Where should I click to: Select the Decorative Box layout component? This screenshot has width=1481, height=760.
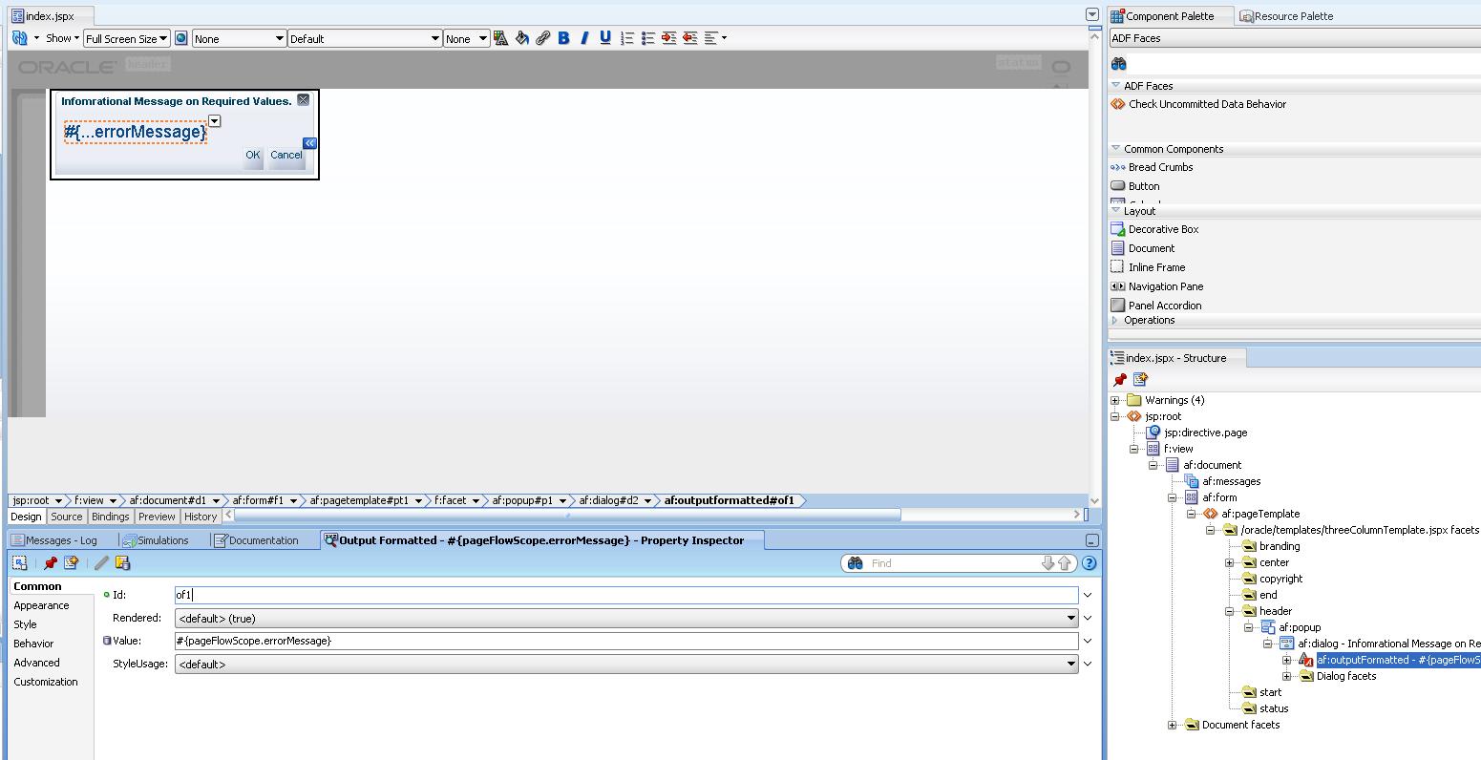(x=1163, y=228)
